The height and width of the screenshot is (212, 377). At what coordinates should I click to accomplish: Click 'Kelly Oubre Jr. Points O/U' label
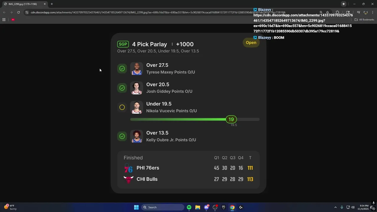[171, 140]
